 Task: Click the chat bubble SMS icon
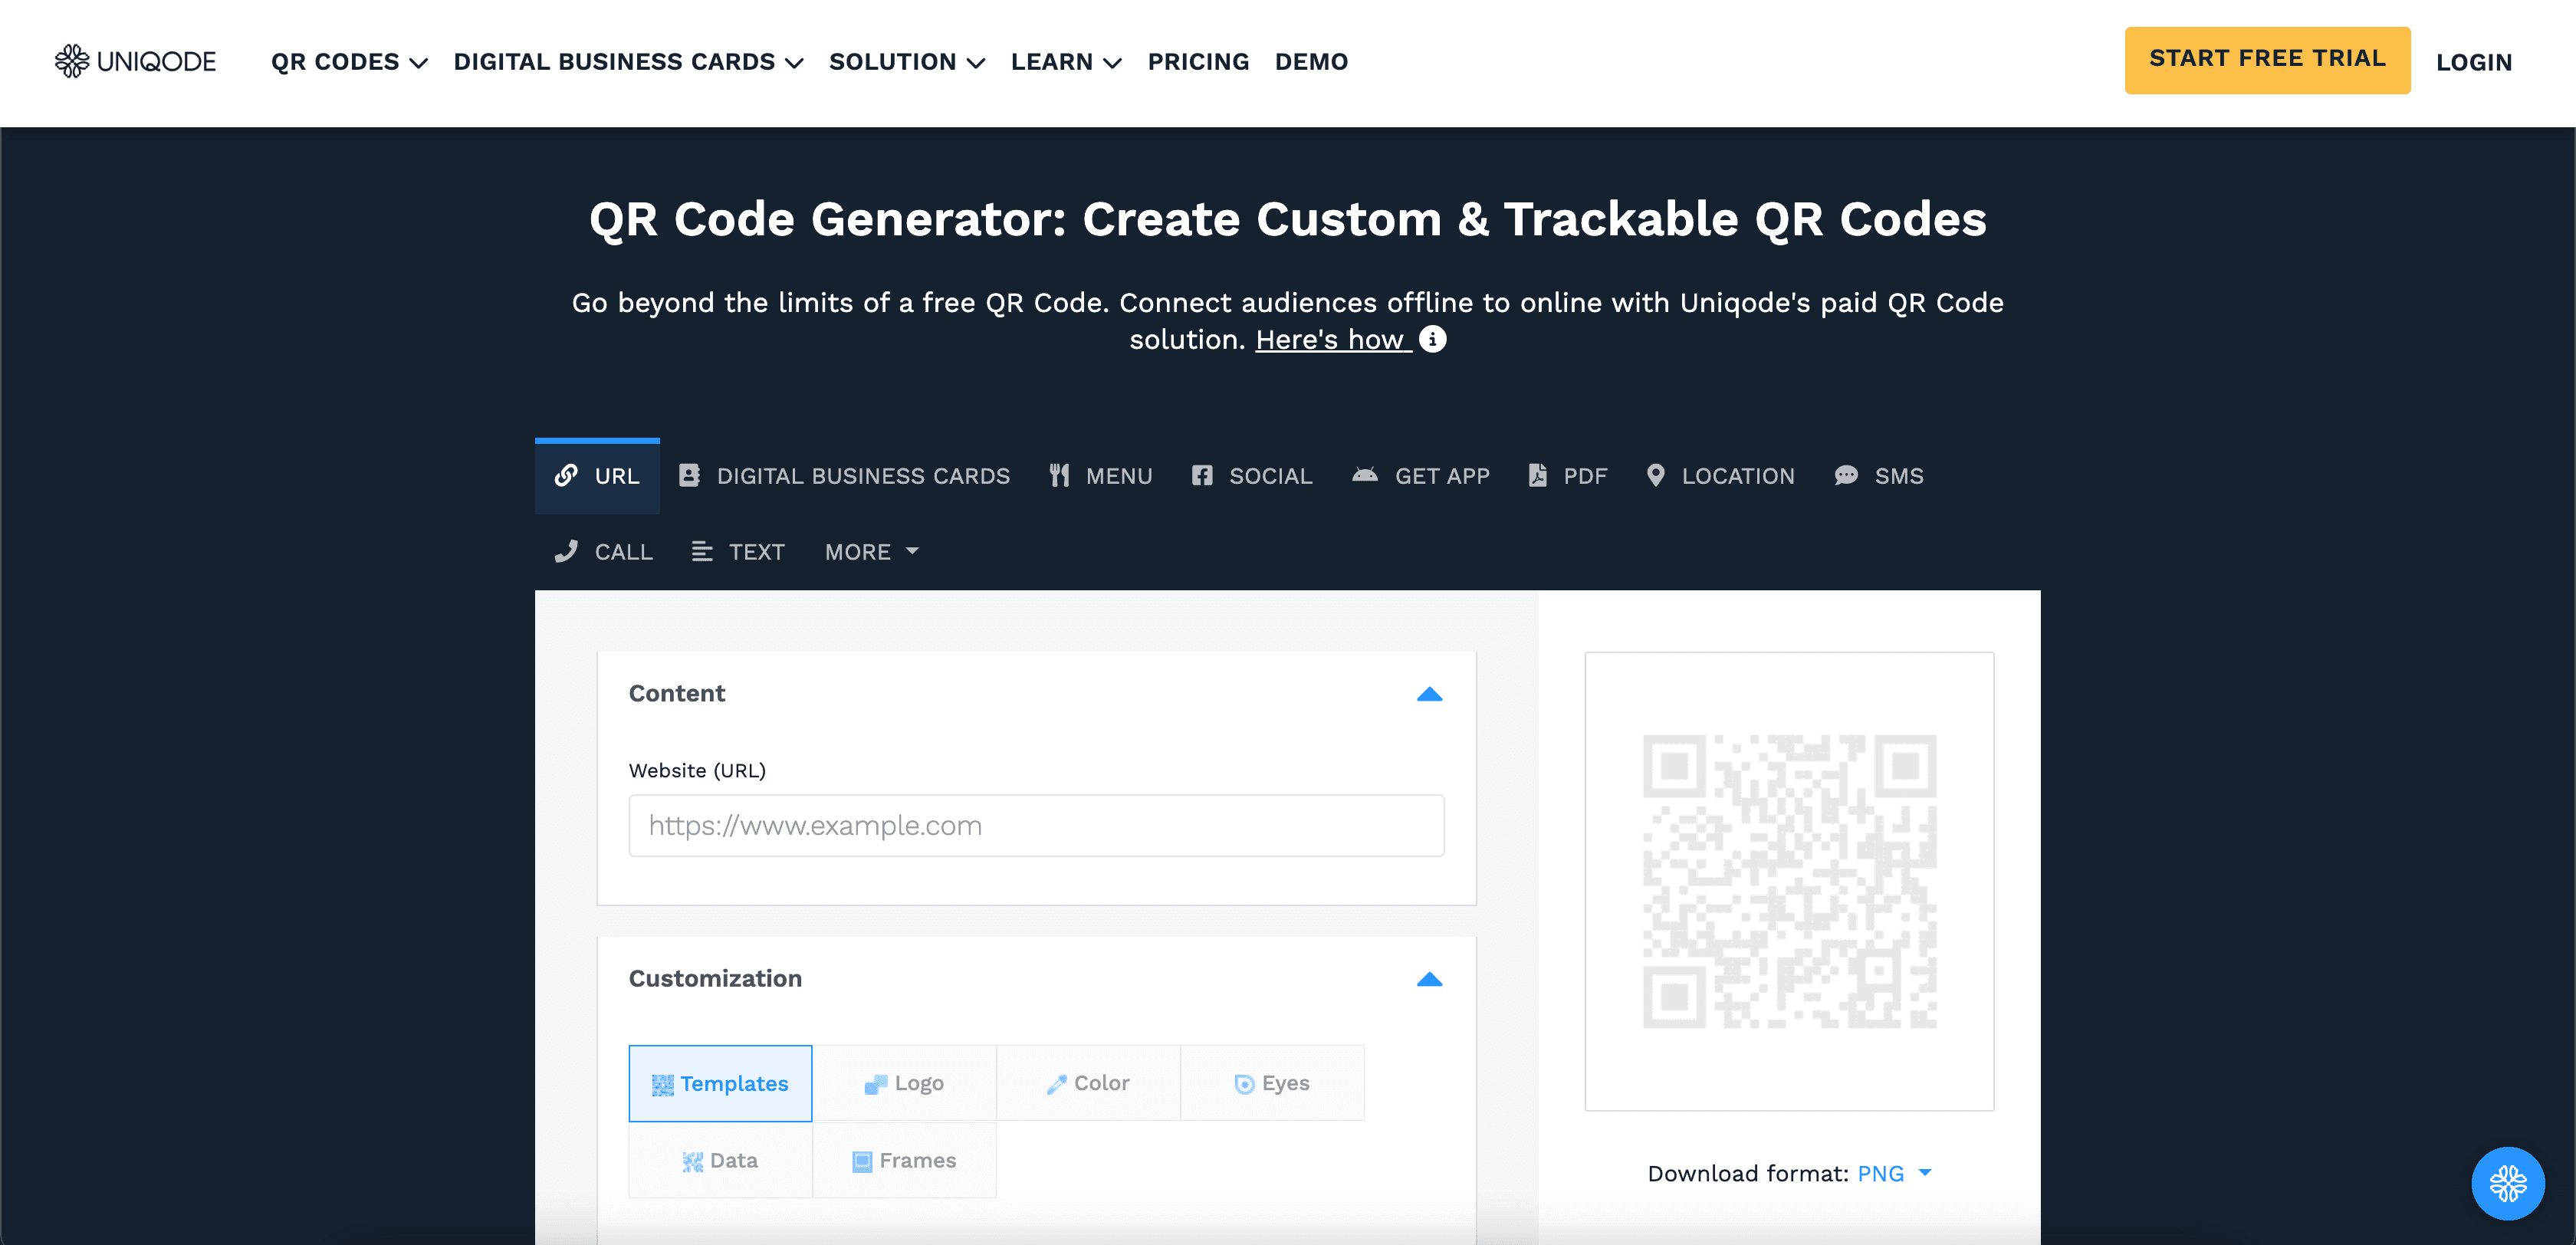(x=1846, y=475)
